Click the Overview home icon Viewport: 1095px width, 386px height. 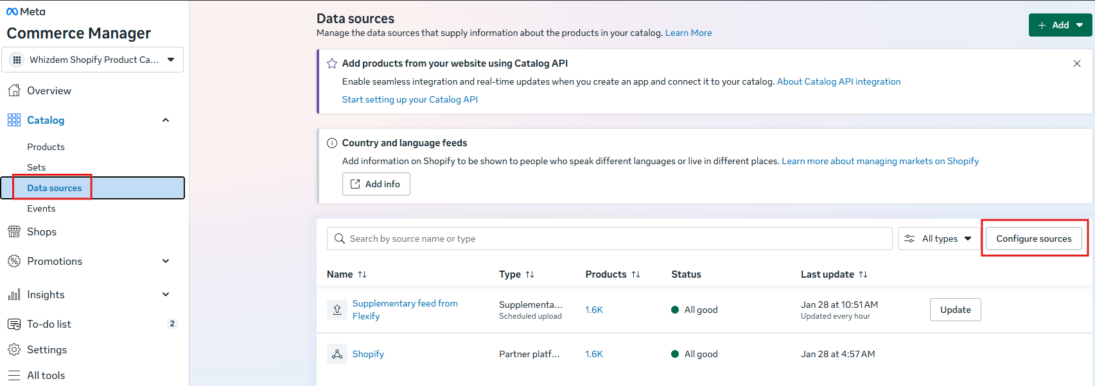coord(14,90)
